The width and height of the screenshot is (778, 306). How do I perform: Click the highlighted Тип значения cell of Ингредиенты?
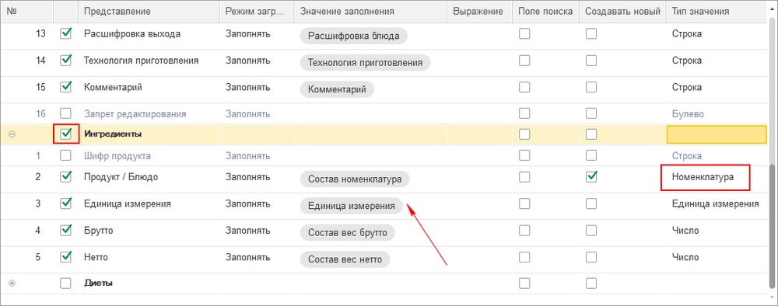[x=717, y=134]
